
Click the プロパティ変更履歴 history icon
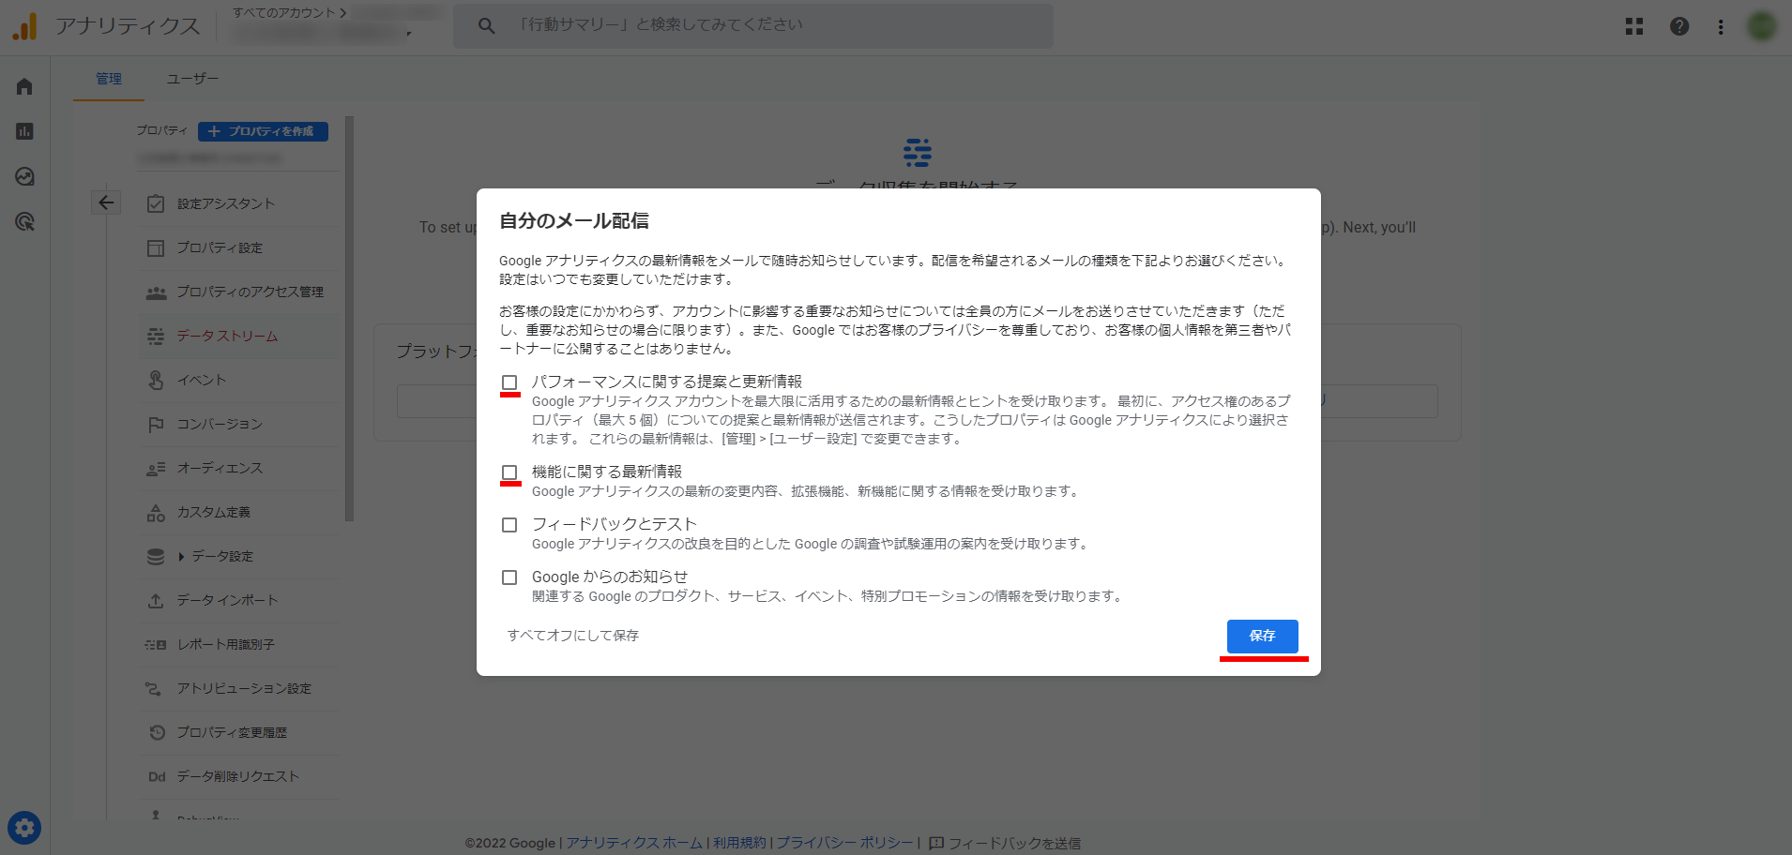pyautogui.click(x=157, y=732)
